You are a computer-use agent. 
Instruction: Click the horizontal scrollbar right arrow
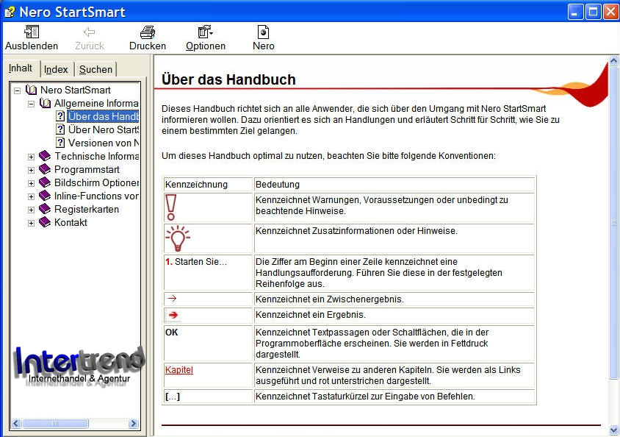133,423
